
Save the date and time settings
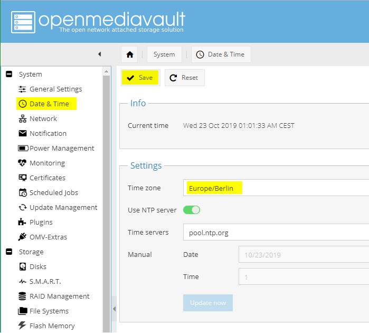point(140,78)
